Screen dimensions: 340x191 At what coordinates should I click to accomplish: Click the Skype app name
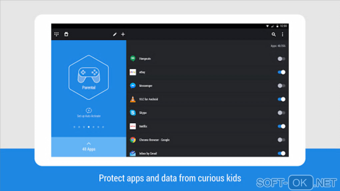point(143,113)
